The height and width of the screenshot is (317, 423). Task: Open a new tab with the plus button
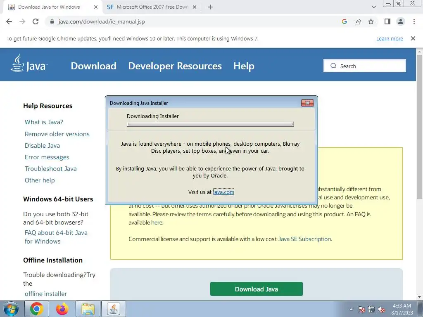tap(210, 7)
